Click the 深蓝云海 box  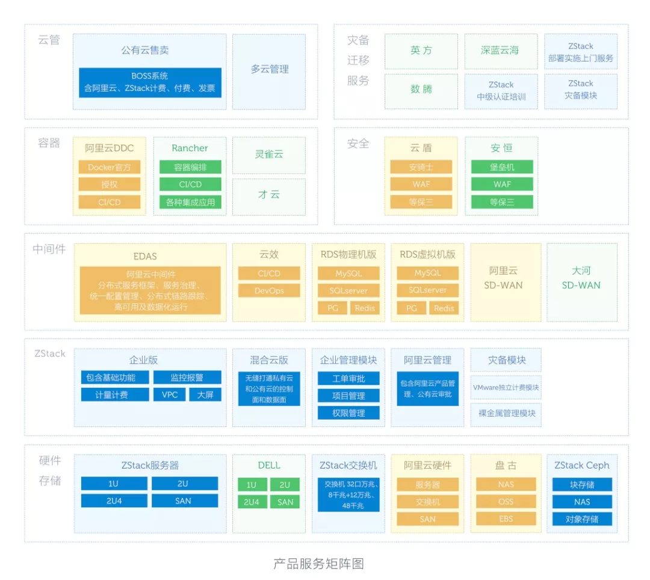(501, 51)
